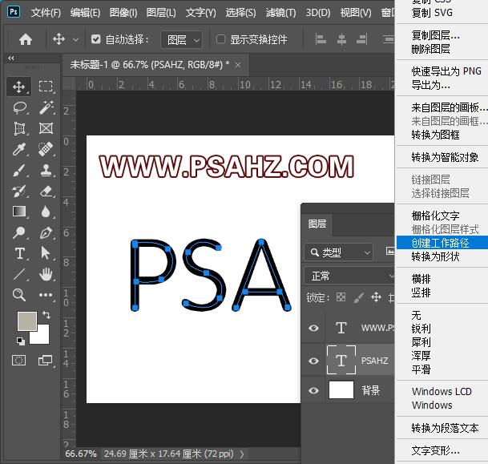Toggle Quick Mask mode
Screen dimensions: 488x464
click(x=18, y=361)
